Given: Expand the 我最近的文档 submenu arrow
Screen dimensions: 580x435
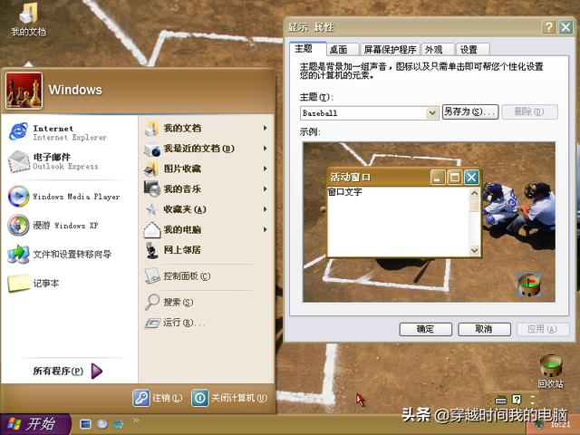Looking at the screenshot, I should pyautogui.click(x=265, y=149).
